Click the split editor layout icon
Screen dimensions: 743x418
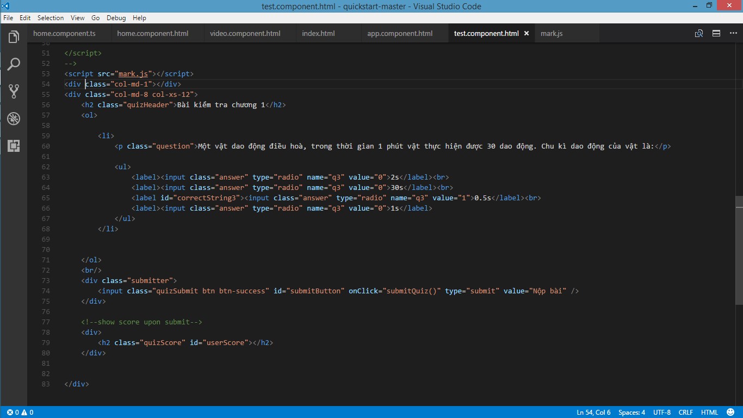716,34
